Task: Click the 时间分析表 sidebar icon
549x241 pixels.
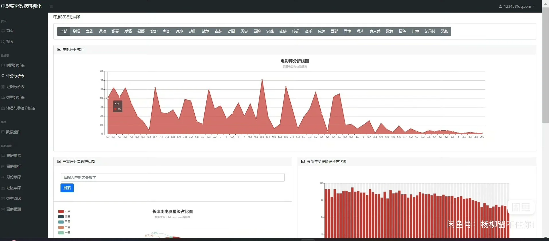Action: (x=3, y=65)
